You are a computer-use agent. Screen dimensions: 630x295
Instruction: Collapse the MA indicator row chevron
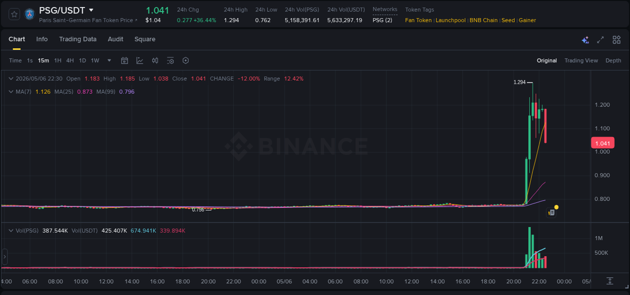(11, 92)
